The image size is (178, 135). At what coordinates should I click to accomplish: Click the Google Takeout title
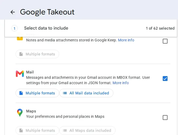click(47, 12)
